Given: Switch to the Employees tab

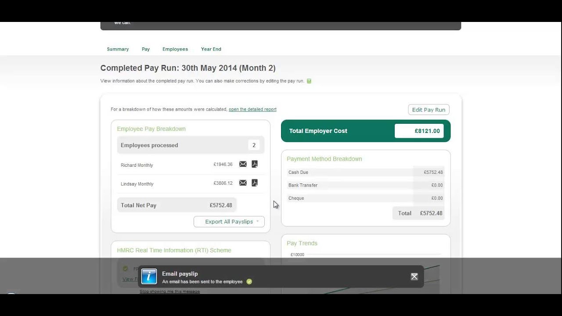Looking at the screenshot, I should (x=175, y=49).
